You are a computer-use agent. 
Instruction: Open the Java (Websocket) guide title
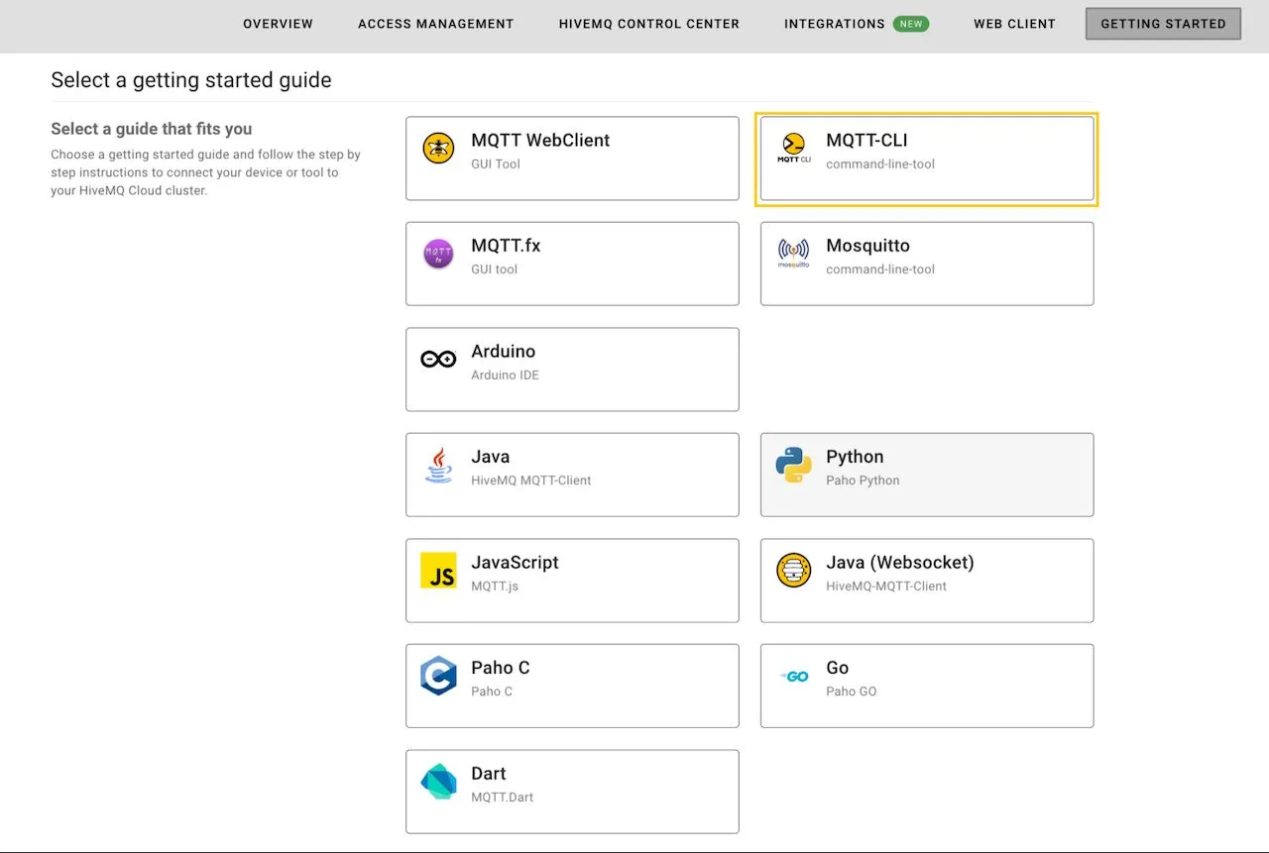(900, 563)
